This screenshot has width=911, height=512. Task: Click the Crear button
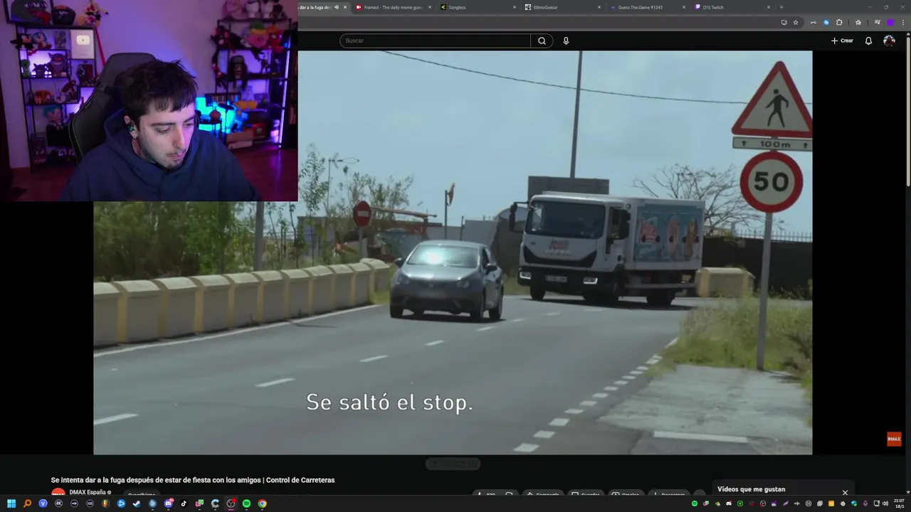pos(842,41)
